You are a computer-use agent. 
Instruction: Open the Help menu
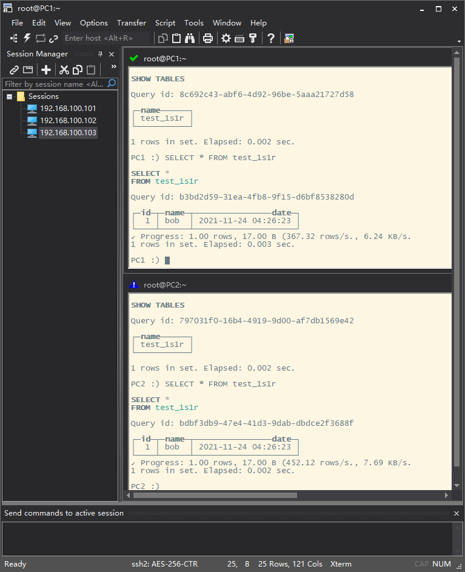[258, 22]
